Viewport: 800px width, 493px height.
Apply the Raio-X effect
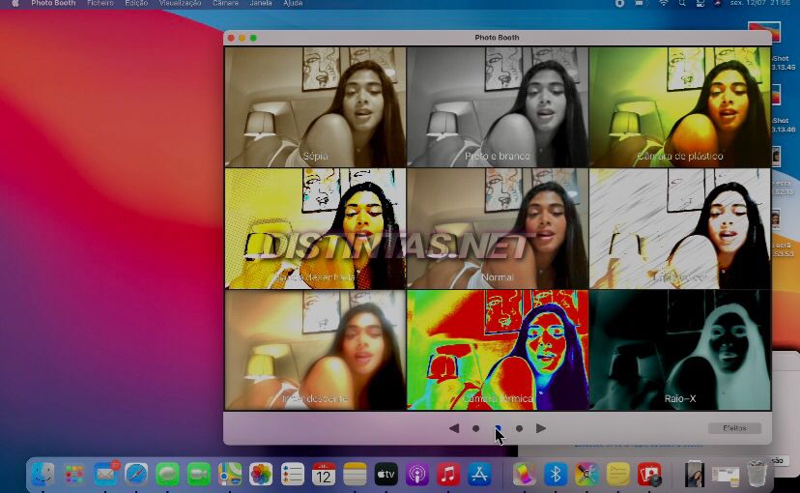pos(679,350)
